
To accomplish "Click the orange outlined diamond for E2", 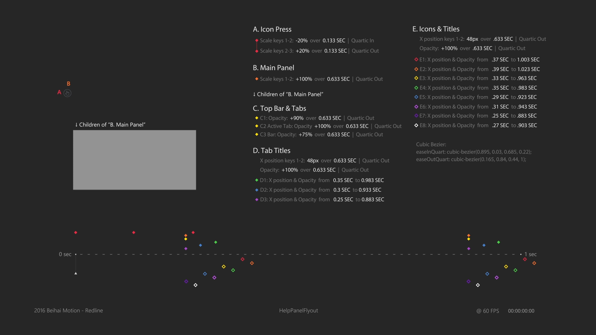I will click(416, 69).
